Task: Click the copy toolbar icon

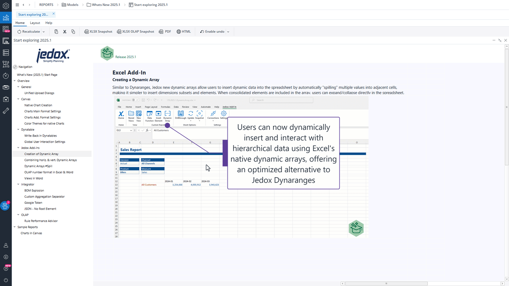Action: 73,31
